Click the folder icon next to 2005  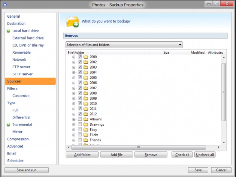[85, 78]
